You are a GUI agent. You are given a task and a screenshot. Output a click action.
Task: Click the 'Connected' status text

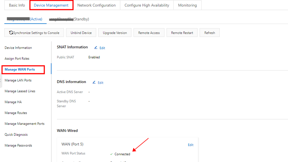coord(122,154)
